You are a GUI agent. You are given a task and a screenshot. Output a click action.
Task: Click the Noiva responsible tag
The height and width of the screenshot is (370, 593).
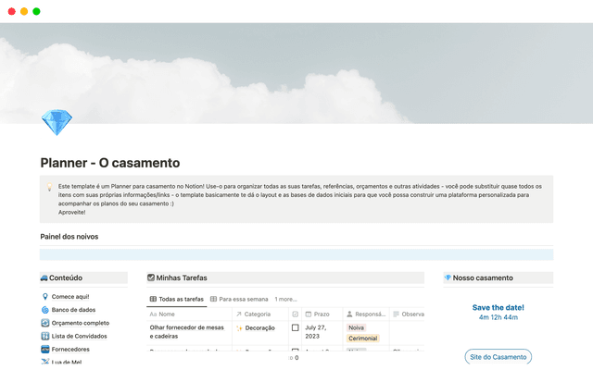356,327
